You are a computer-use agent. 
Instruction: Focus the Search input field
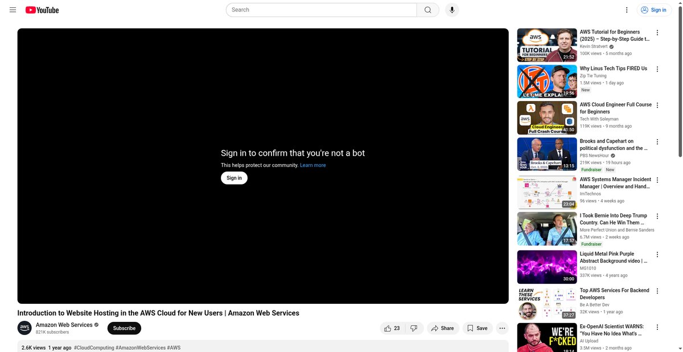coord(322,10)
